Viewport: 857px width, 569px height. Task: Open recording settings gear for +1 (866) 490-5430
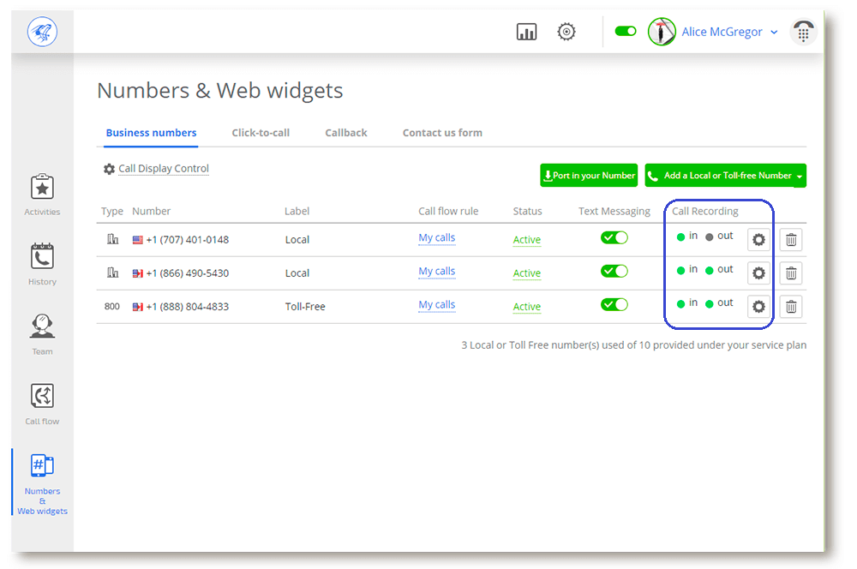pyautogui.click(x=758, y=273)
